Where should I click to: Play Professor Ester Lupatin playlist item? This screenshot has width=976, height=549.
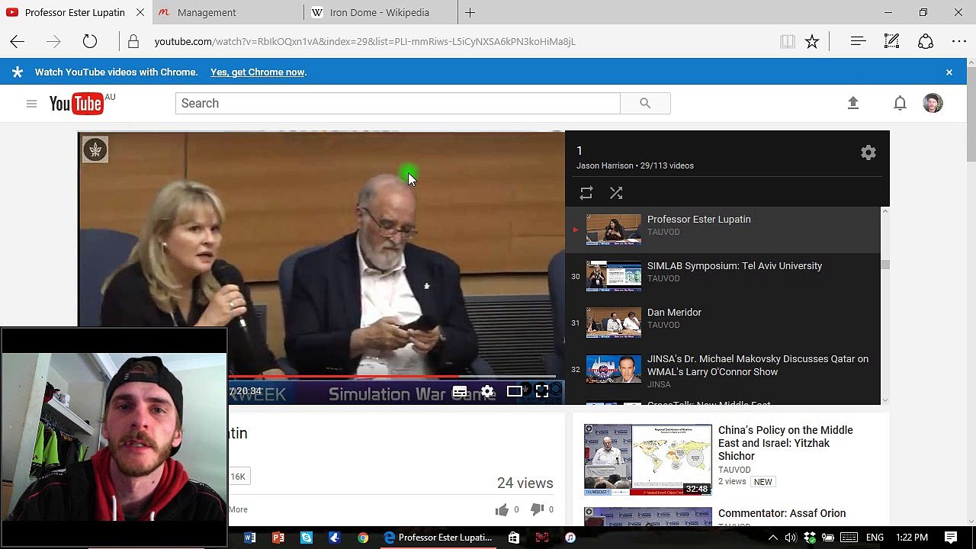pos(723,230)
